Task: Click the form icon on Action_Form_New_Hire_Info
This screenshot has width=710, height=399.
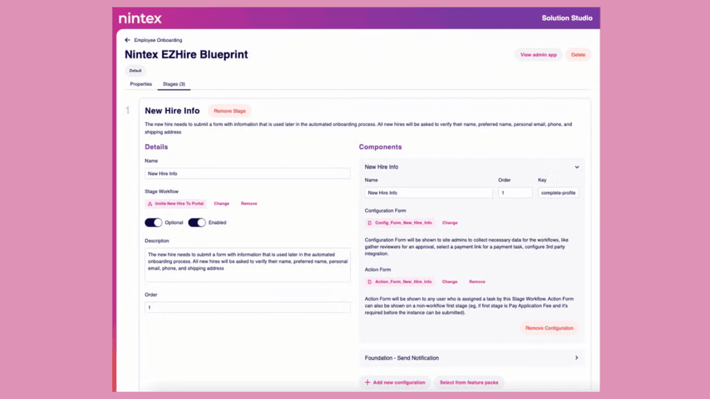Action: pyautogui.click(x=370, y=282)
